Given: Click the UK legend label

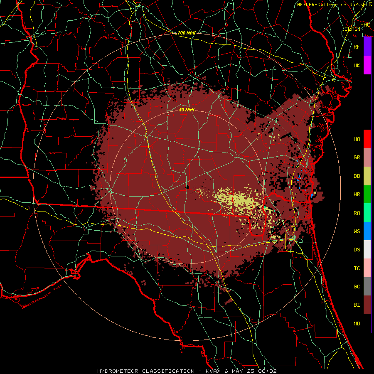Looking at the screenshot, I should tap(357, 65).
